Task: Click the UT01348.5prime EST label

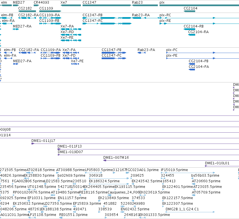Action: pyautogui.click(x=42, y=187)
